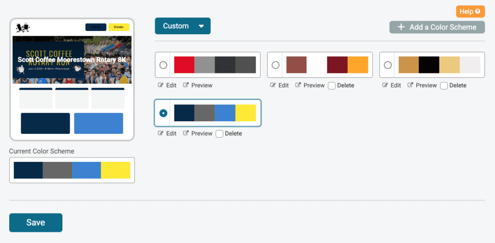The height and width of the screenshot is (243, 495).
Task: Click the Edit pencil icon under the navy-yellow scheme
Action: click(x=161, y=134)
